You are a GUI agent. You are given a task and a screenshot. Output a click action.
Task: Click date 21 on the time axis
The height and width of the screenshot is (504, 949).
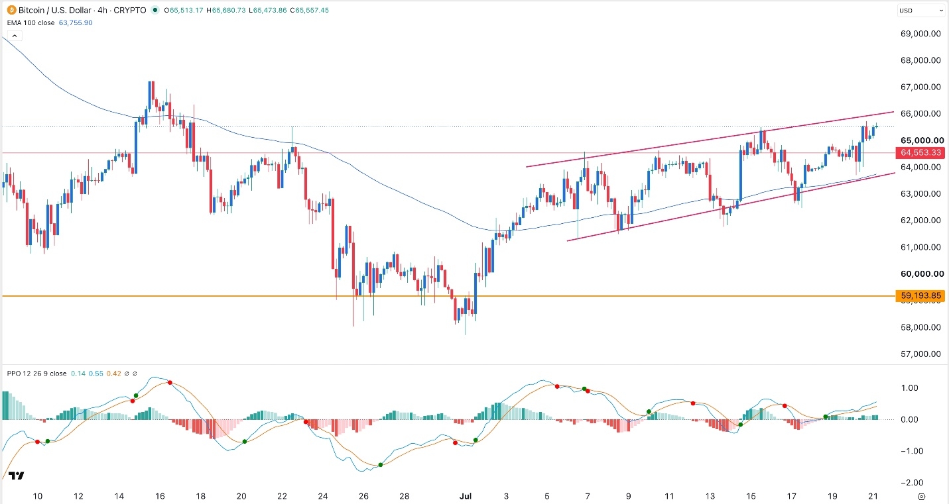(873, 495)
